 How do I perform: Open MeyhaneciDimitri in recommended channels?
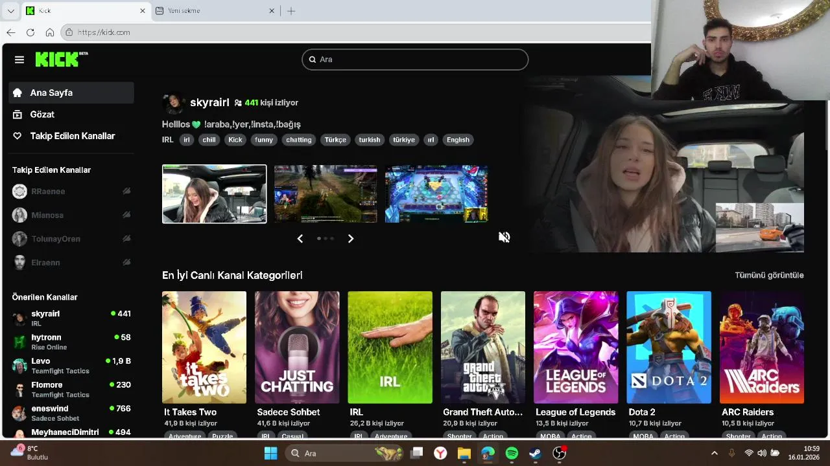coord(71,432)
